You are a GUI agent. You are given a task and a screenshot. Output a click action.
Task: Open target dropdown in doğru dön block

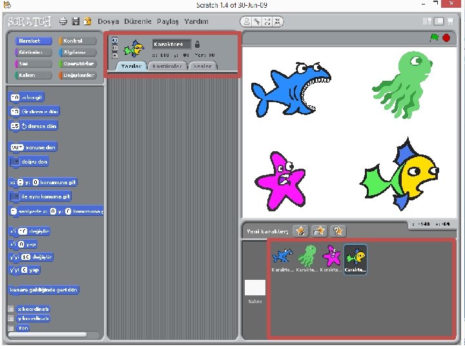click(x=15, y=162)
